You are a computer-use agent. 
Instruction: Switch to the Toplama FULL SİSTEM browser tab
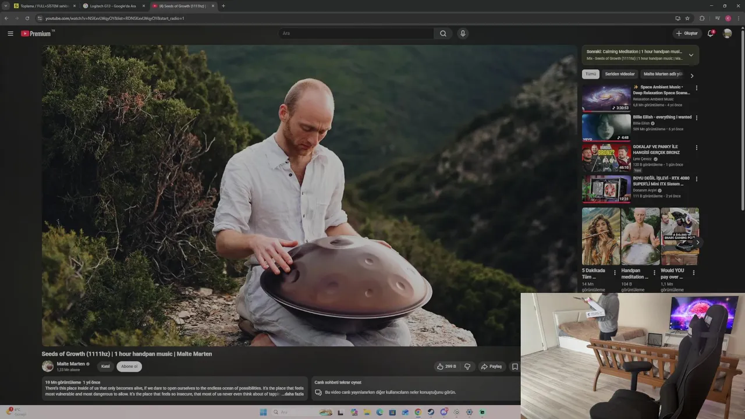click(x=44, y=6)
